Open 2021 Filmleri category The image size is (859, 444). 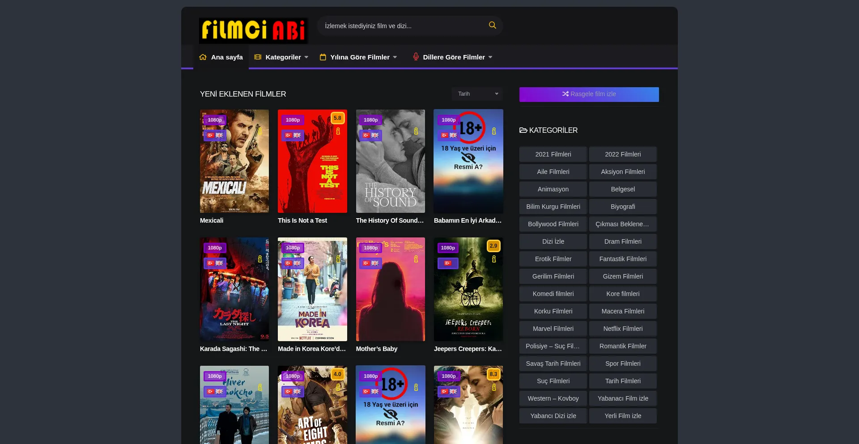[x=553, y=154]
